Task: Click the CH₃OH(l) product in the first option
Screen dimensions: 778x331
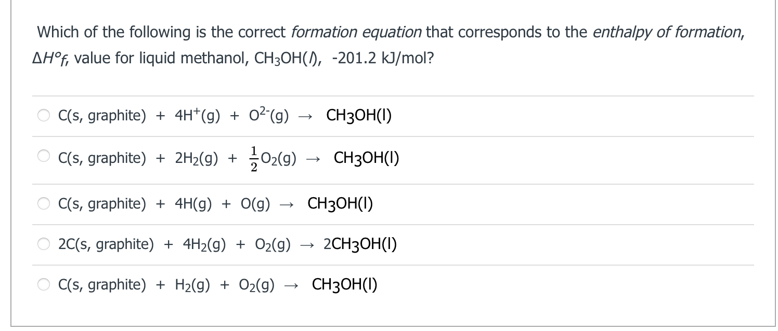Action: click(358, 115)
